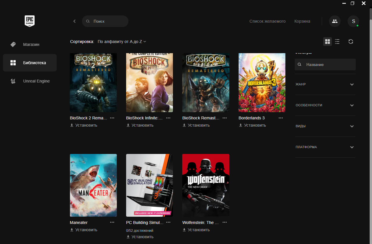Open options menu for Borderlands 3
This screenshot has height=244, width=372.
281,118
